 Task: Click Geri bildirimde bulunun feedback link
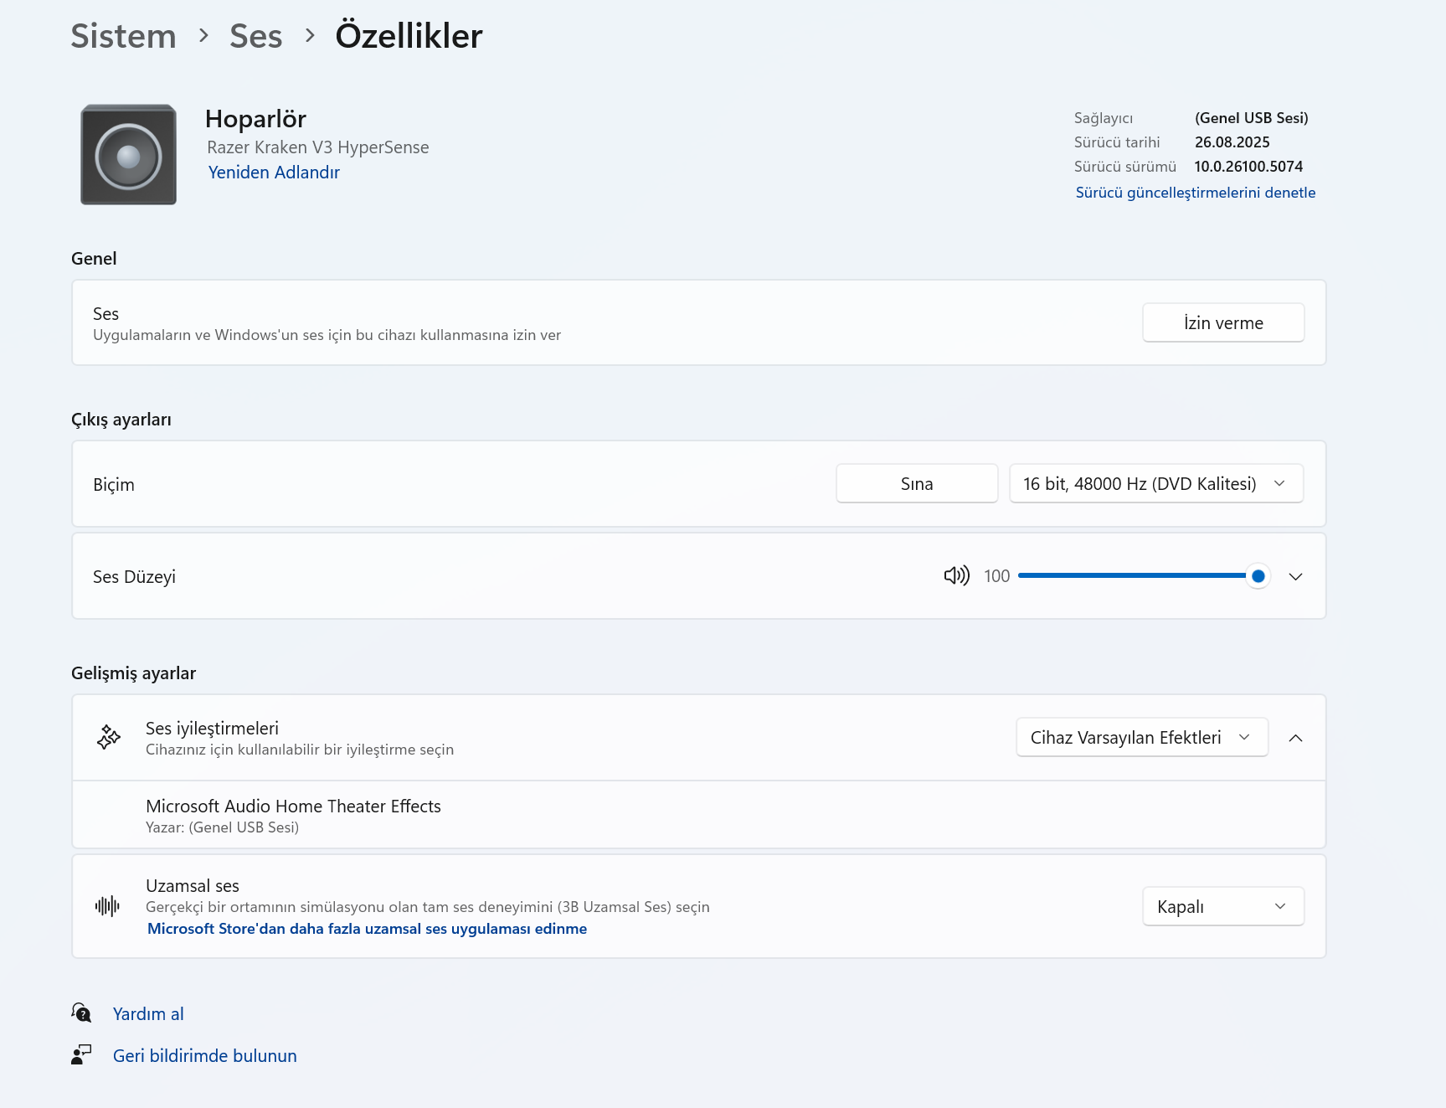pos(205,1055)
